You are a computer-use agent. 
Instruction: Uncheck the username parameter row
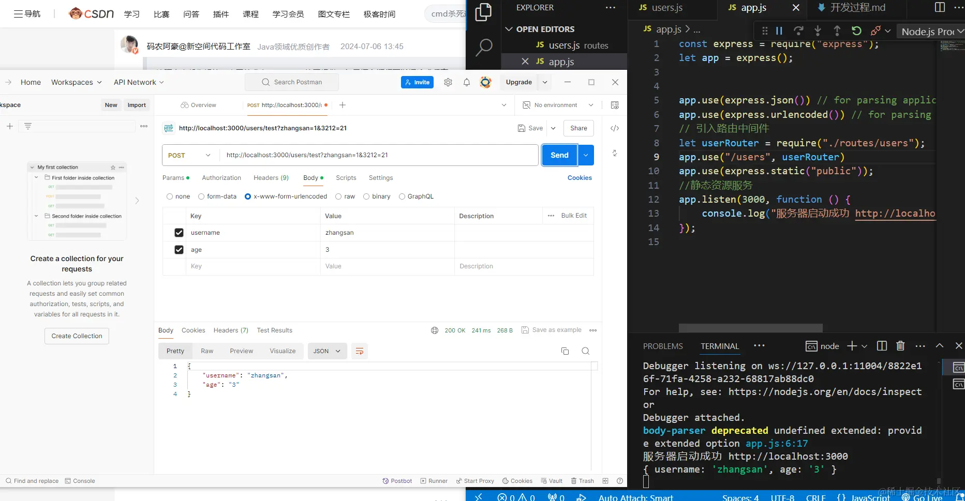coord(179,233)
